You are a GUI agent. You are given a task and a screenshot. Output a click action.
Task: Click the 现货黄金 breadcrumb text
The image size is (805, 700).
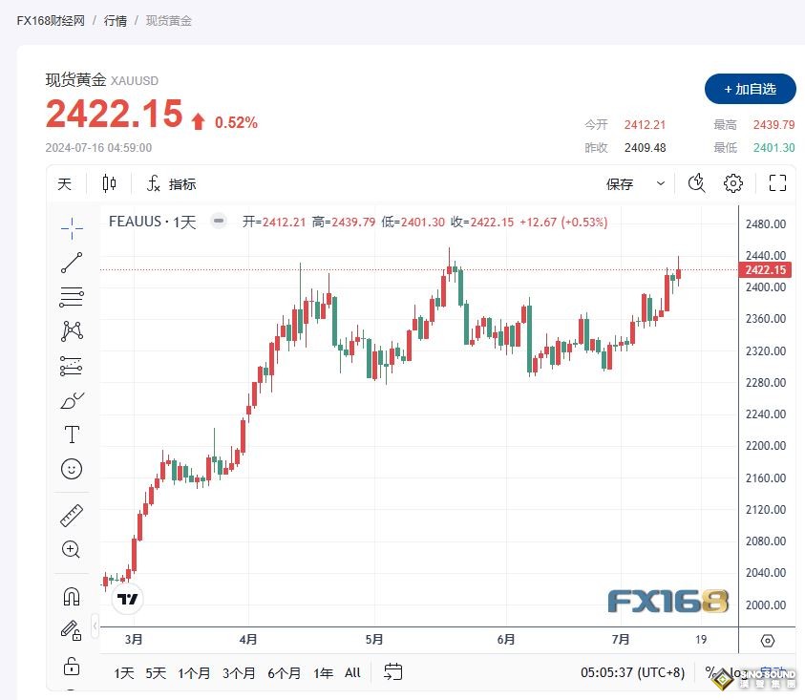[168, 21]
